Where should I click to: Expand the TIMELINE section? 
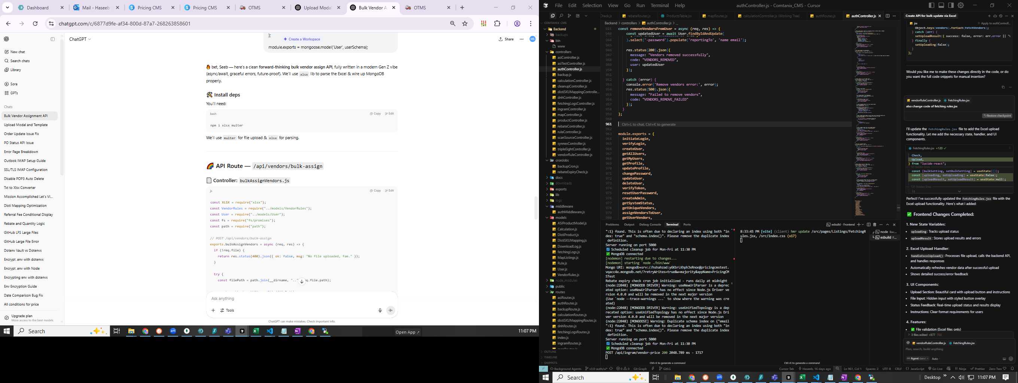pos(550,357)
